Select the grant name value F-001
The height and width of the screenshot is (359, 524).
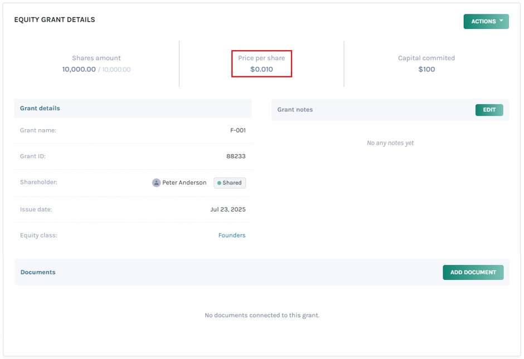[238, 130]
